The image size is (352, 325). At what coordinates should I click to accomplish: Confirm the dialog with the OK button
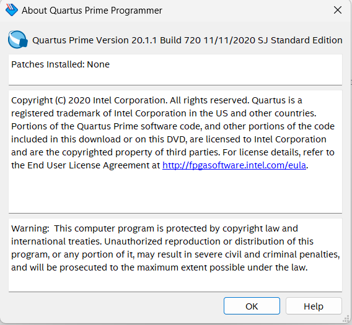tap(252, 306)
